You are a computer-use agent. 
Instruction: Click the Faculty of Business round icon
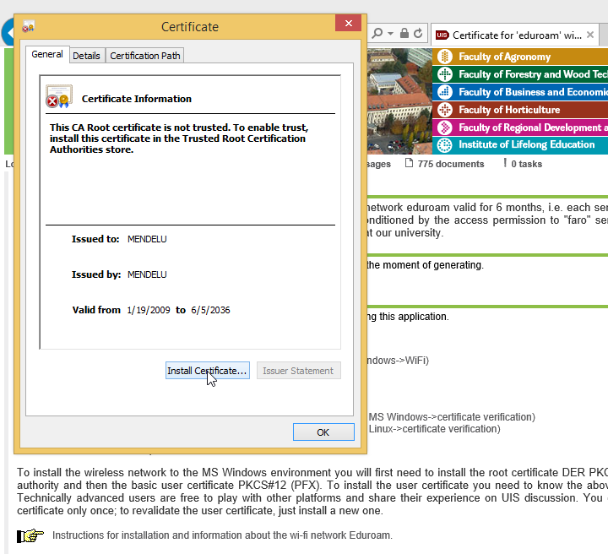coord(445,92)
